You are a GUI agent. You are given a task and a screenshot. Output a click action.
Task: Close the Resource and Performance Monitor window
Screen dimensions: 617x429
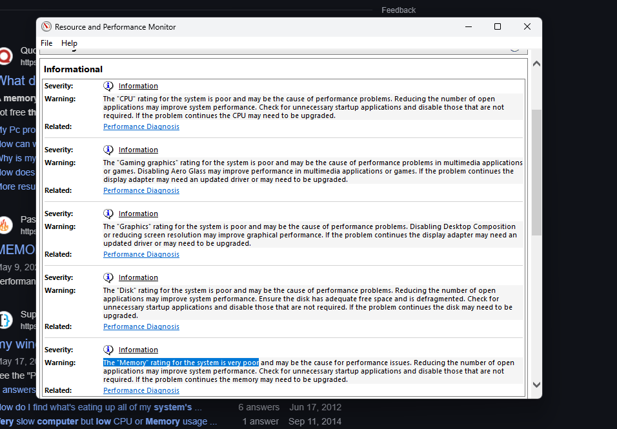click(527, 26)
